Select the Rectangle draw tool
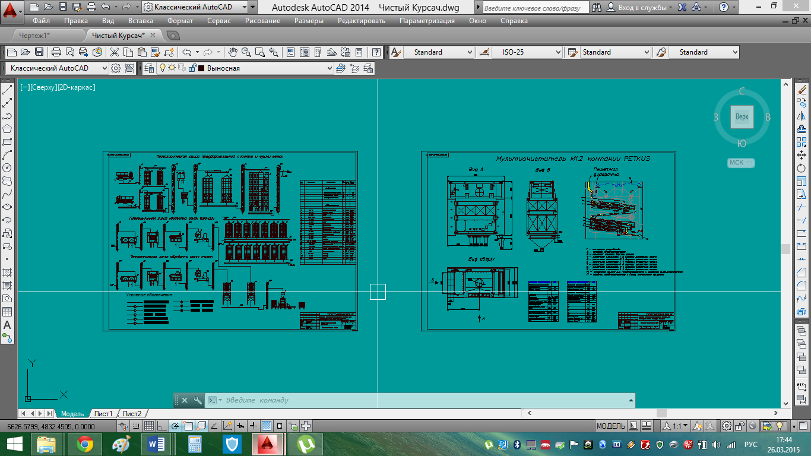 click(x=8, y=142)
